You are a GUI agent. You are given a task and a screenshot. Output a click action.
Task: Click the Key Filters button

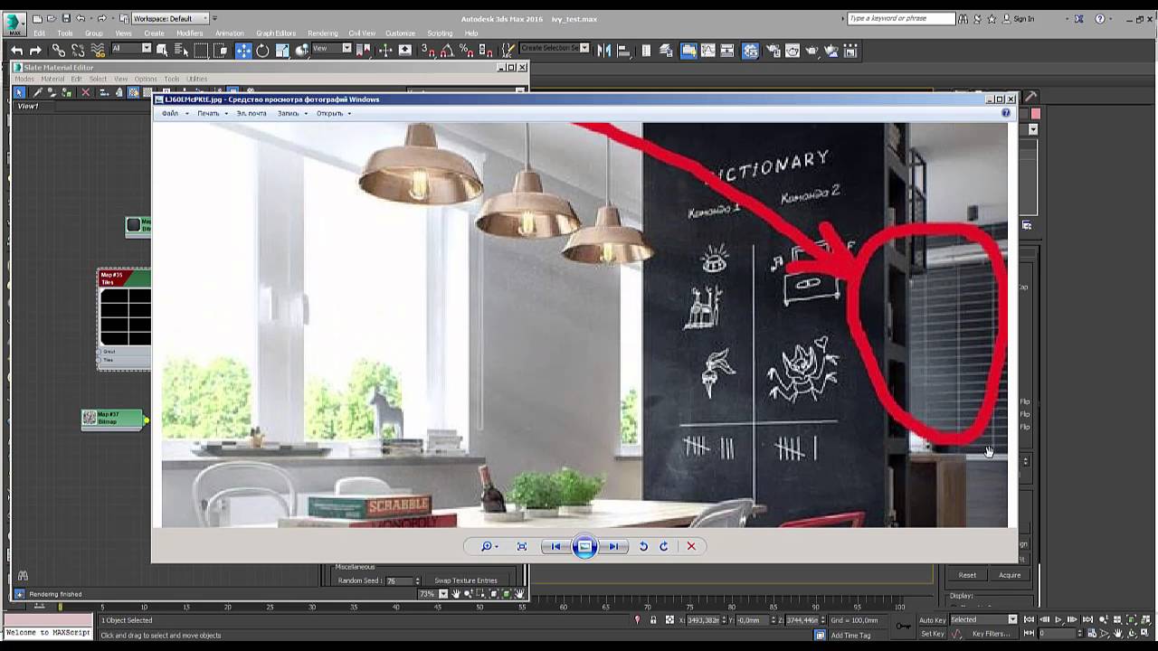(991, 634)
